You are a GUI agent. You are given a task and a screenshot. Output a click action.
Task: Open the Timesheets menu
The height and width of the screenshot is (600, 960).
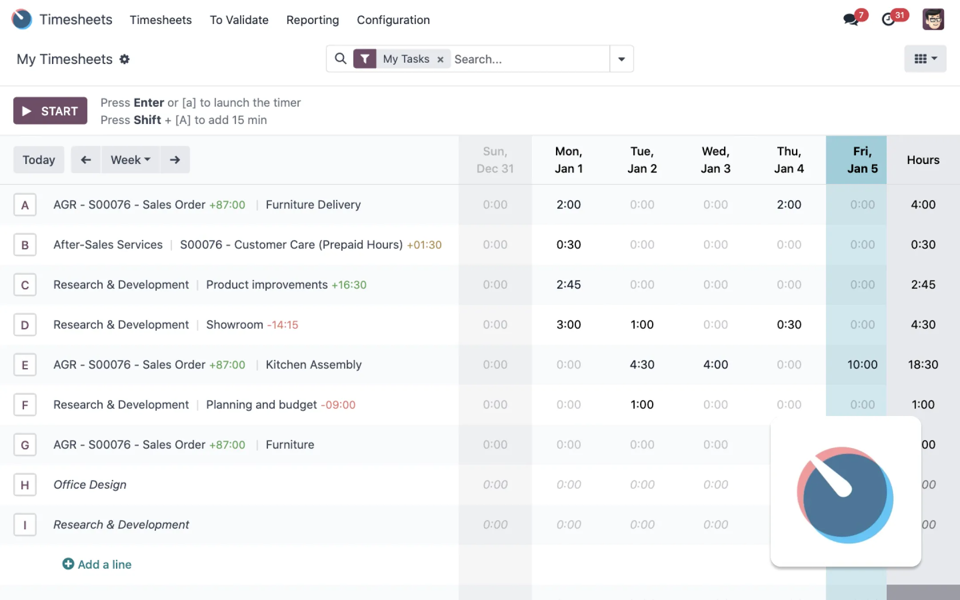[x=160, y=20]
